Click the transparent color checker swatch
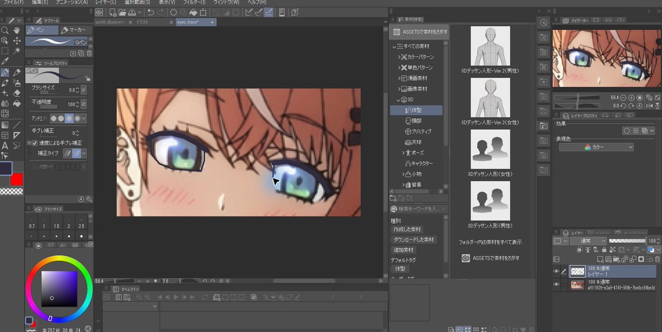 pyautogui.click(x=11, y=191)
